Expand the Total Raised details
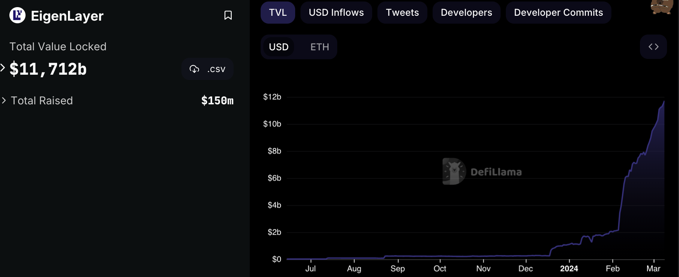The height and width of the screenshot is (277, 679). click(x=4, y=101)
